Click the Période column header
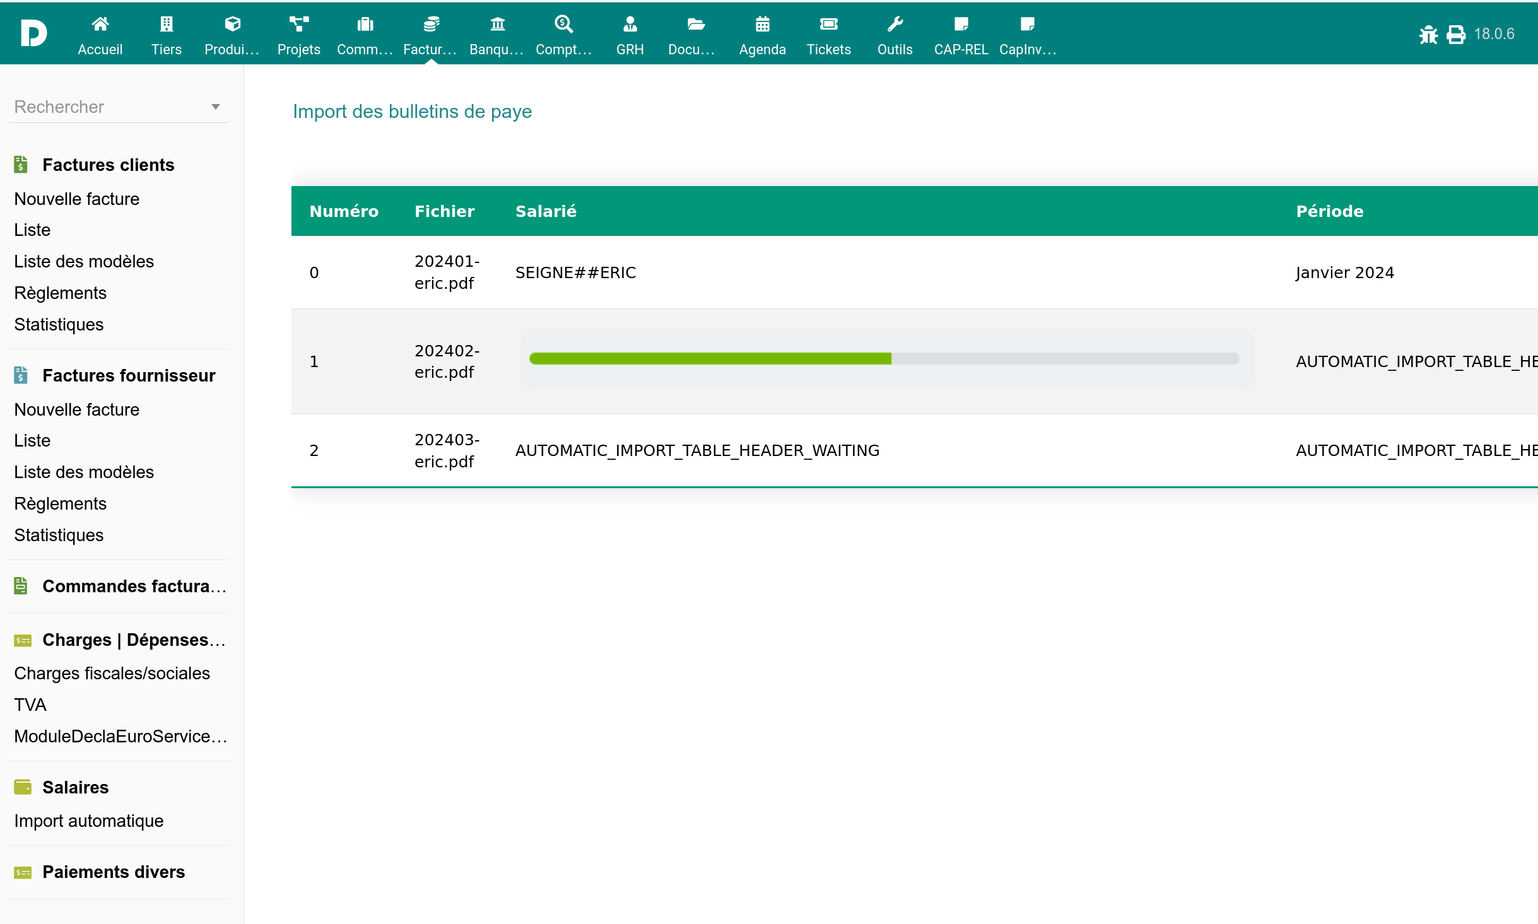Screen dimensions: 1538x924 pyautogui.click(x=1329, y=211)
